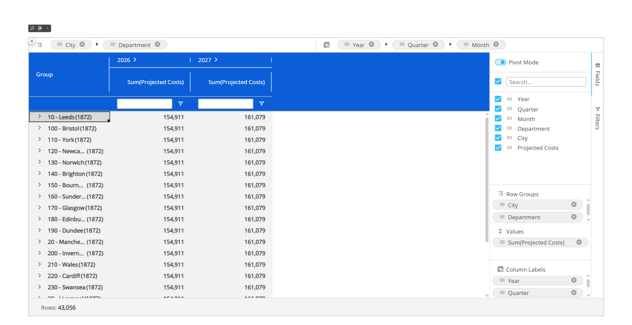Remove Year from Column Labels panel

pos(574,280)
